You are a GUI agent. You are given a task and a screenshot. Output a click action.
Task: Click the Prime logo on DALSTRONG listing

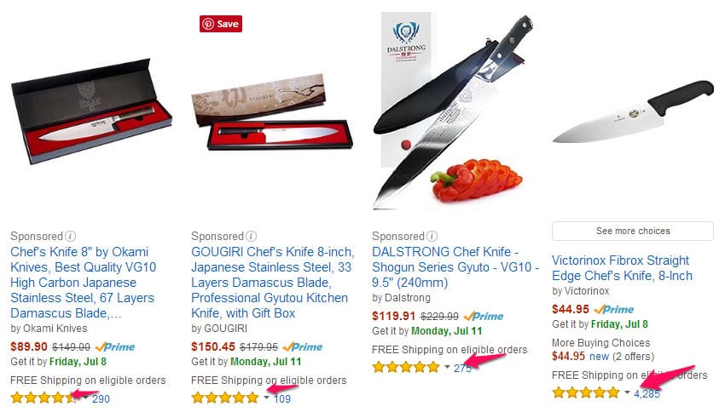click(x=483, y=316)
